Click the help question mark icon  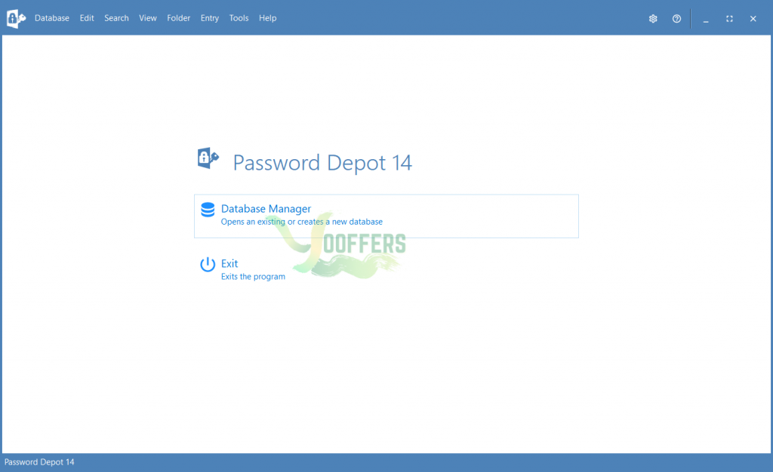676,19
